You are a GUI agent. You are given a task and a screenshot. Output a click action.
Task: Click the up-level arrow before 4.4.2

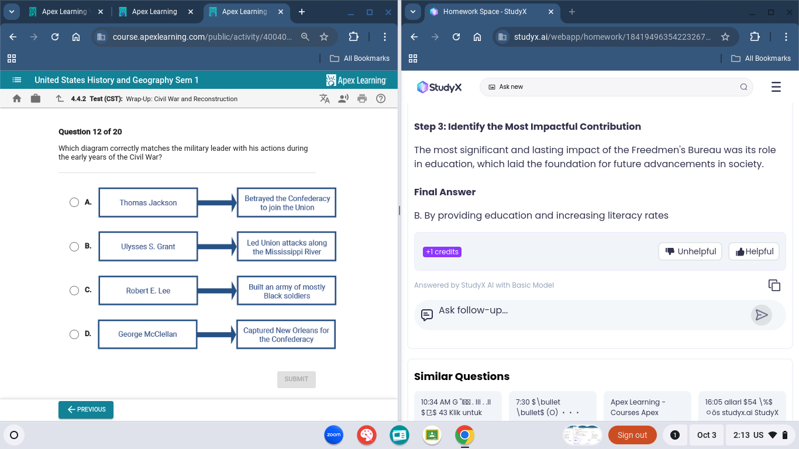(x=60, y=99)
